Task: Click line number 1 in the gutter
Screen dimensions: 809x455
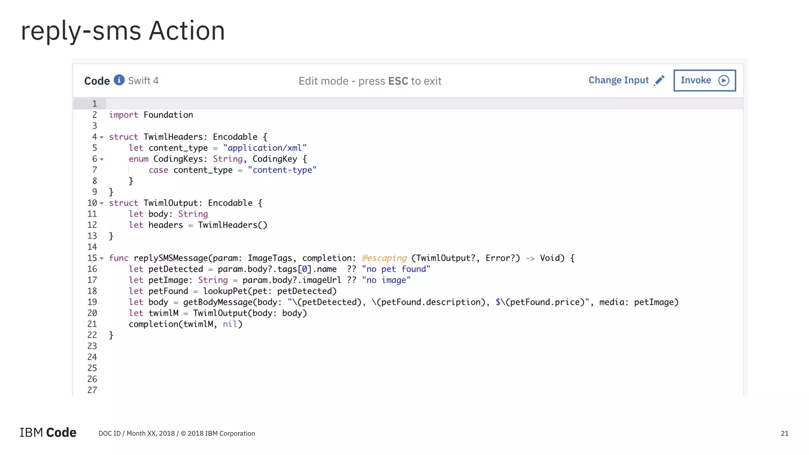Action: click(x=94, y=104)
